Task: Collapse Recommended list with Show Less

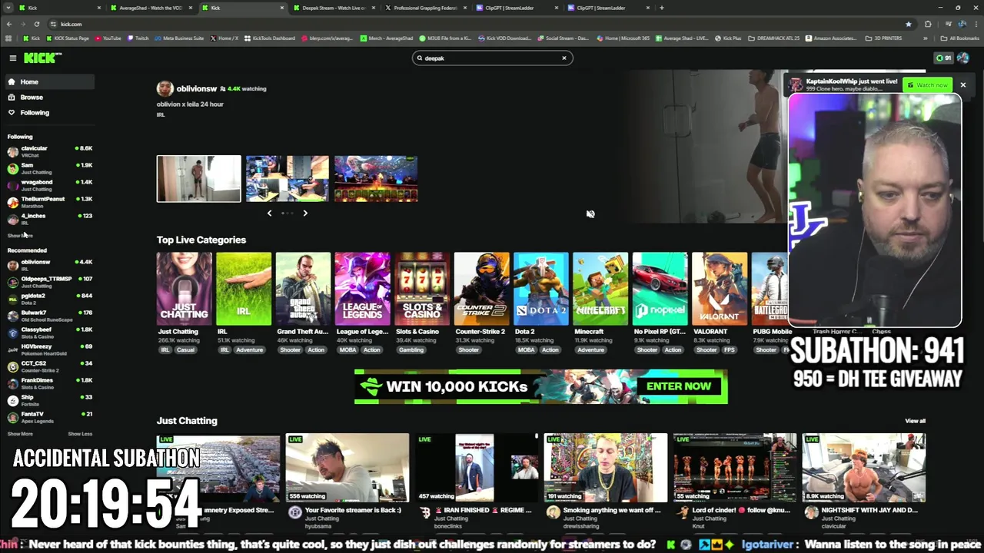Action: point(80,434)
